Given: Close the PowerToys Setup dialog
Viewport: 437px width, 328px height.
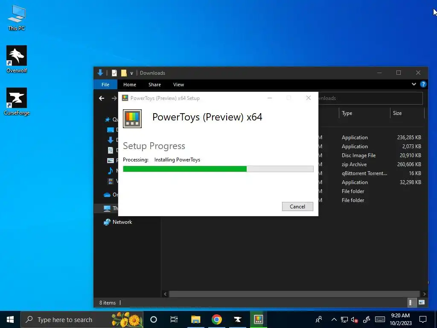Looking at the screenshot, I should coord(308,98).
